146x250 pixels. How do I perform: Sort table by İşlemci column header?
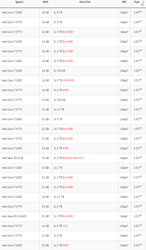[19, 2]
